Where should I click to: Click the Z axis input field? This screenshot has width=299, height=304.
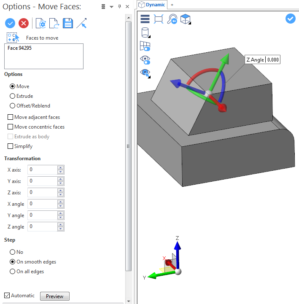42,193
